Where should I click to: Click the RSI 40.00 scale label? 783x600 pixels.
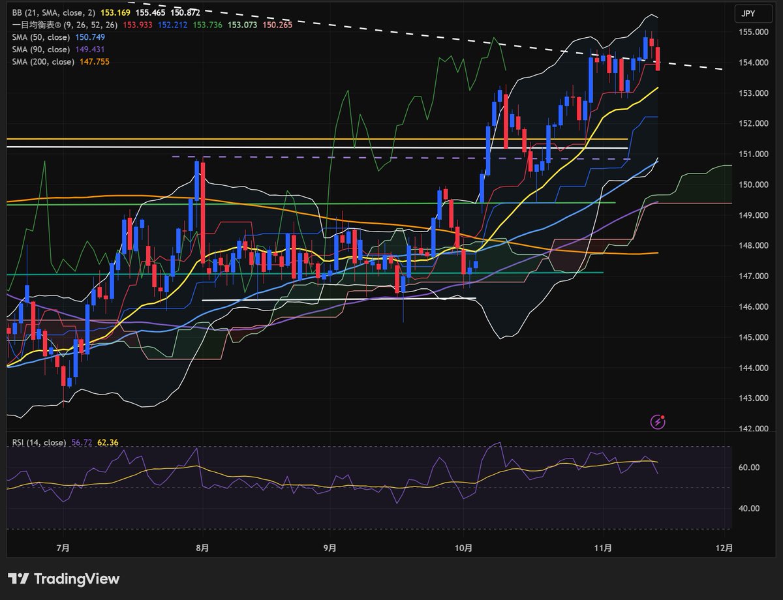(750, 509)
